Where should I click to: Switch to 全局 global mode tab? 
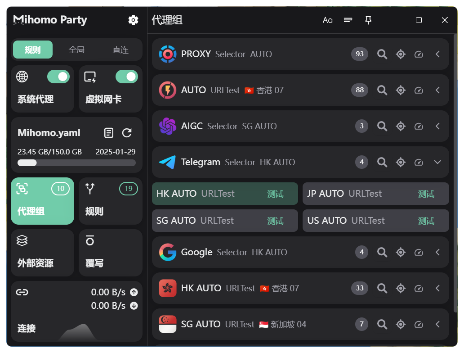pyautogui.click(x=76, y=50)
